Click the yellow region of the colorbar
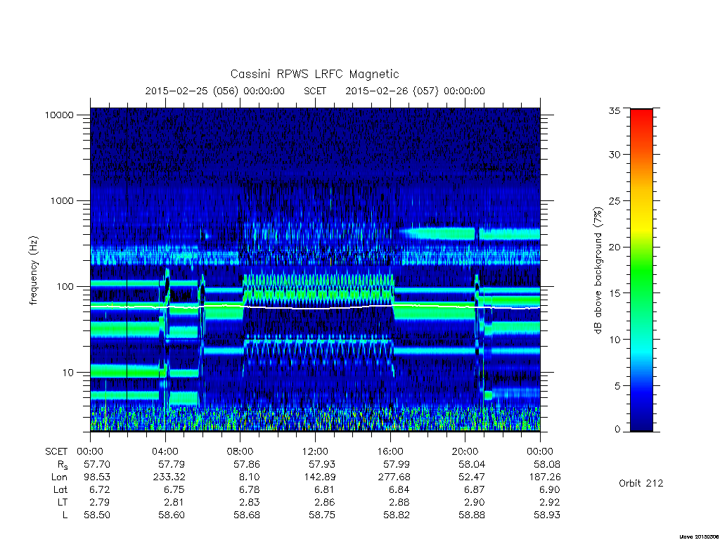The width and height of the screenshot is (720, 540). pos(641,224)
